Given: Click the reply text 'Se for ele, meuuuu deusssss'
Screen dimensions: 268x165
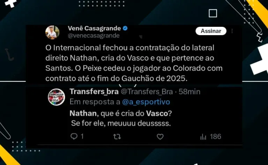Looking at the screenshot, I should (121, 123).
